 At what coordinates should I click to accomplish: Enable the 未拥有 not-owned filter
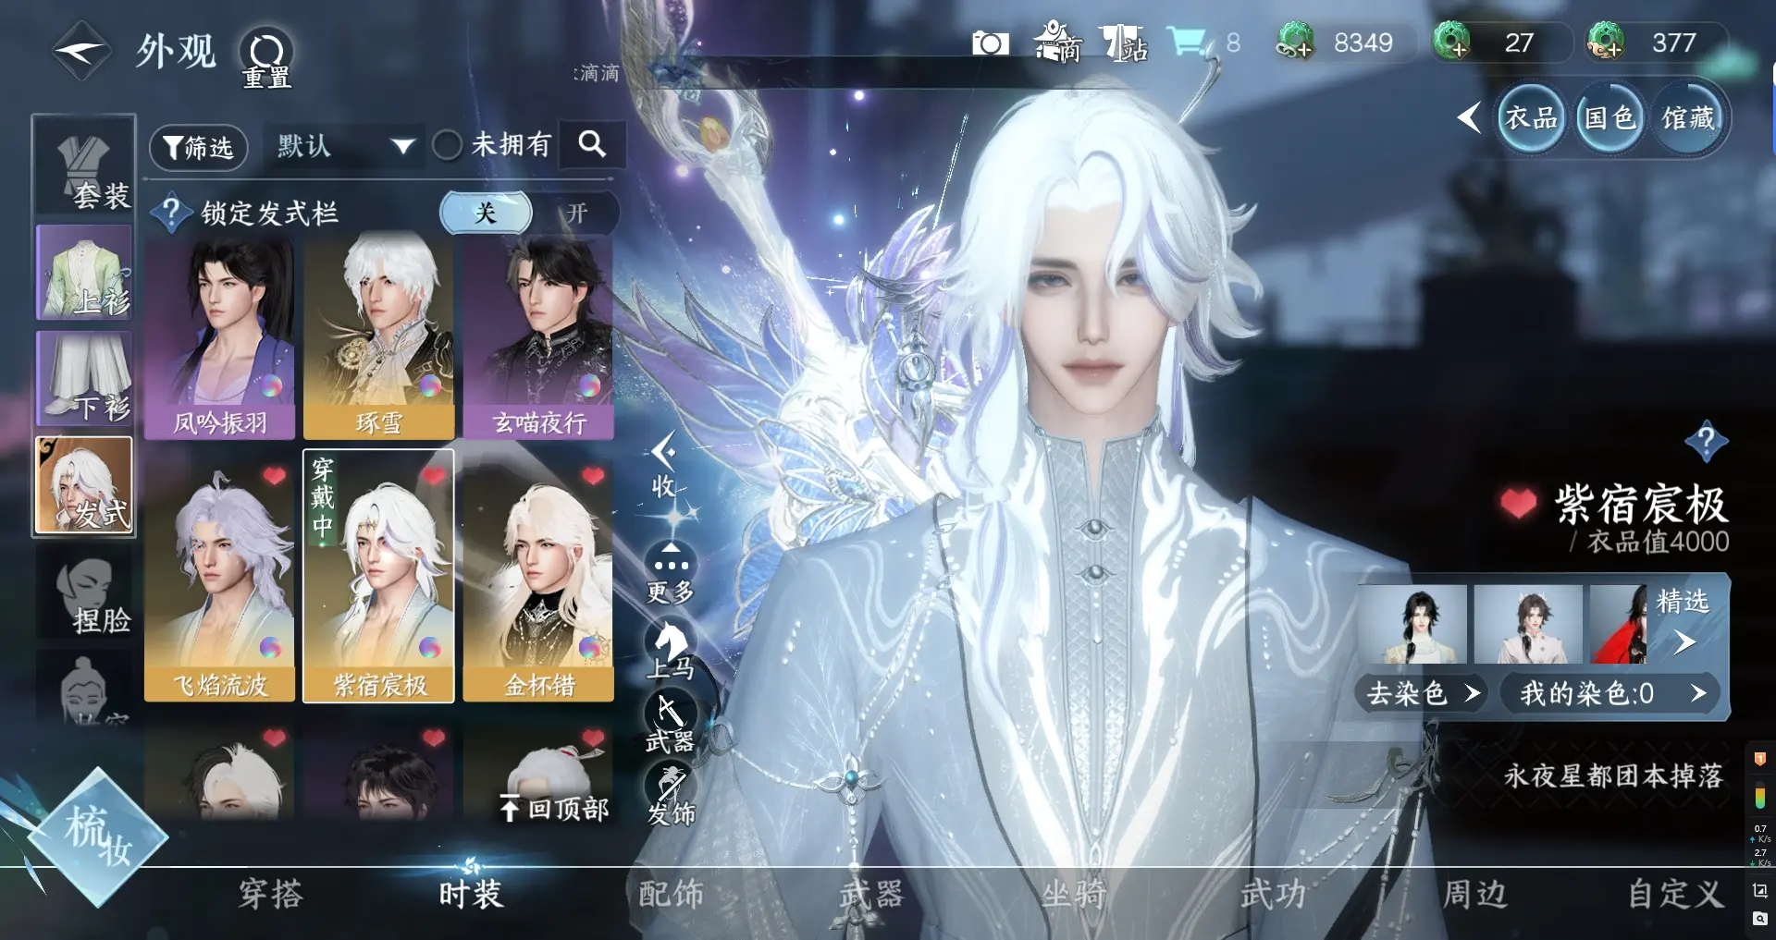coord(448,144)
